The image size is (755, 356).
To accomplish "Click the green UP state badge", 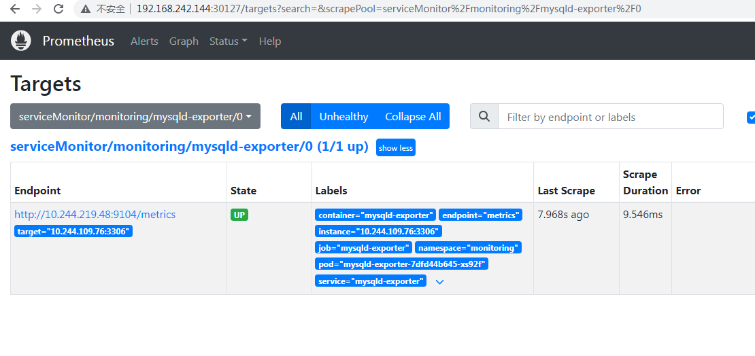I will coord(239,215).
